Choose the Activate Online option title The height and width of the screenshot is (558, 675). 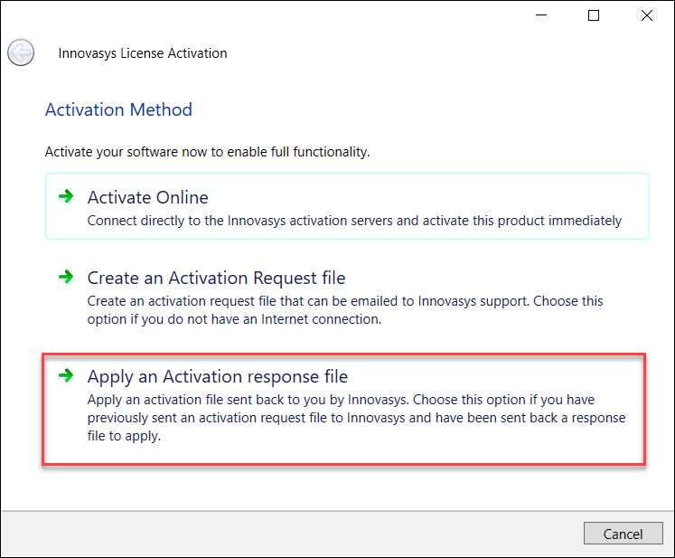tap(147, 197)
